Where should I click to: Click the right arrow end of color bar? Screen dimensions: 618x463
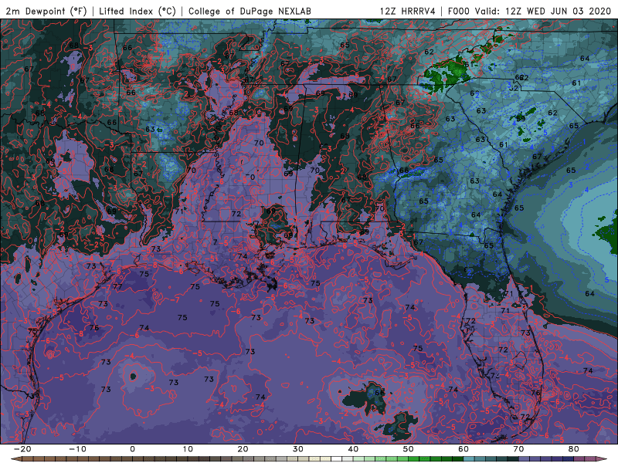[603, 459]
